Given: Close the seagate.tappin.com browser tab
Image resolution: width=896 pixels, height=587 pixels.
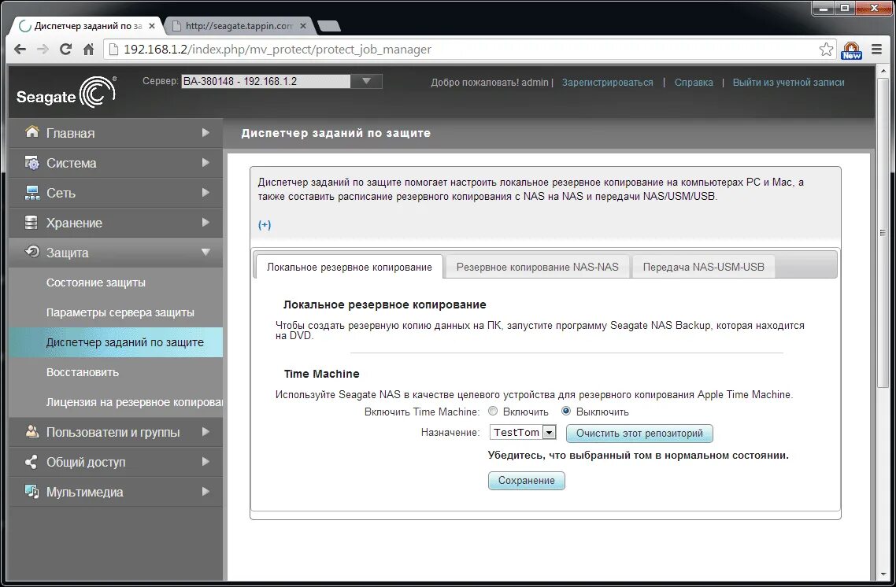Looking at the screenshot, I should (303, 26).
